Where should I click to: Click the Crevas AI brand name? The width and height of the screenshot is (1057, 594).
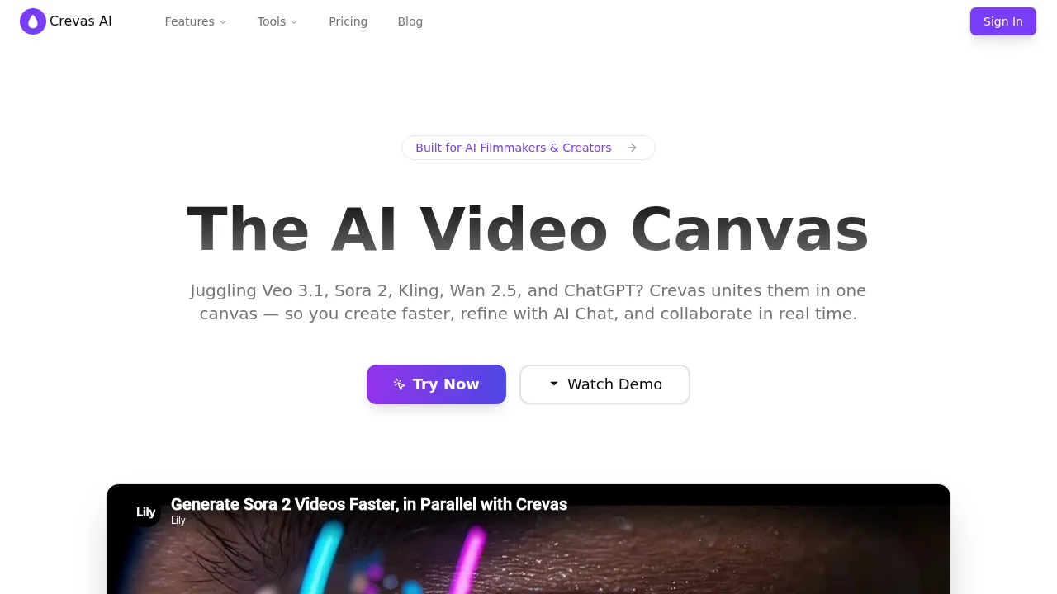81,21
